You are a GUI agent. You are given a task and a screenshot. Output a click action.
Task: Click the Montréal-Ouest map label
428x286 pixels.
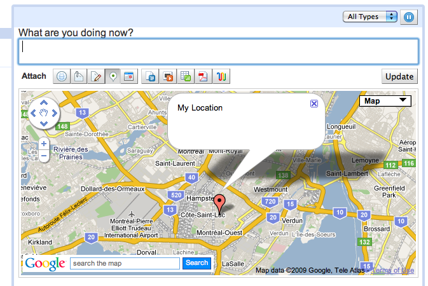click(219, 233)
